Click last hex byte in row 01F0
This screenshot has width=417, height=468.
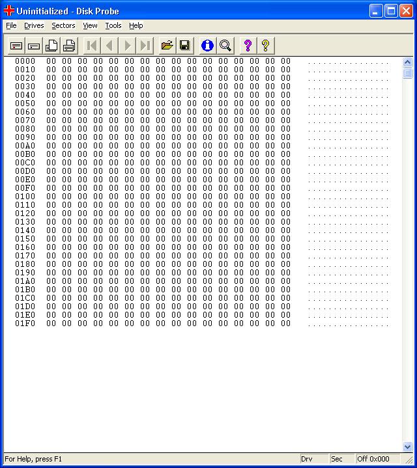(x=285, y=323)
